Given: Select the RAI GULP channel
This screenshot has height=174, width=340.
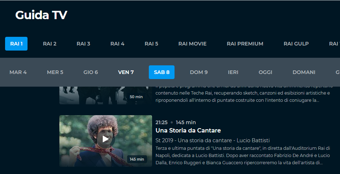Looking at the screenshot, I should 296,44.
